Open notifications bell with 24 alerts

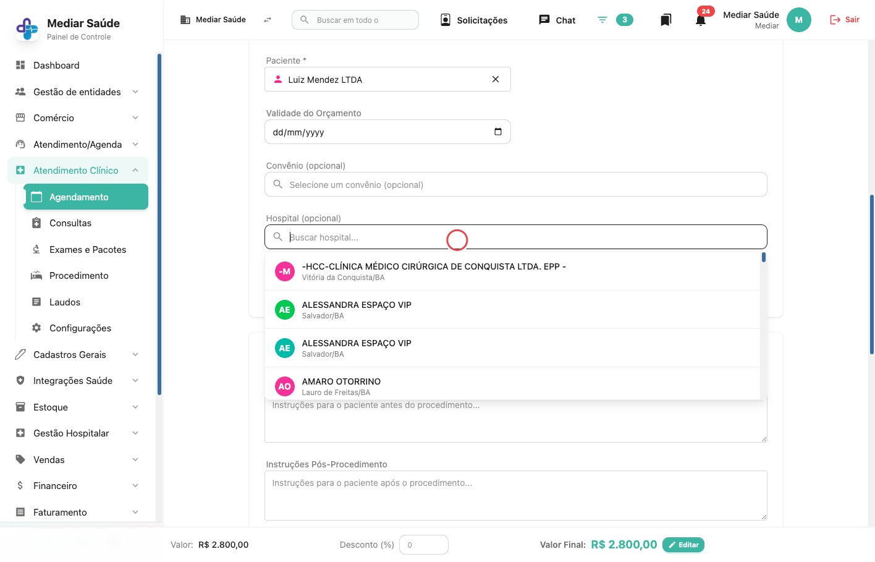[x=701, y=19]
